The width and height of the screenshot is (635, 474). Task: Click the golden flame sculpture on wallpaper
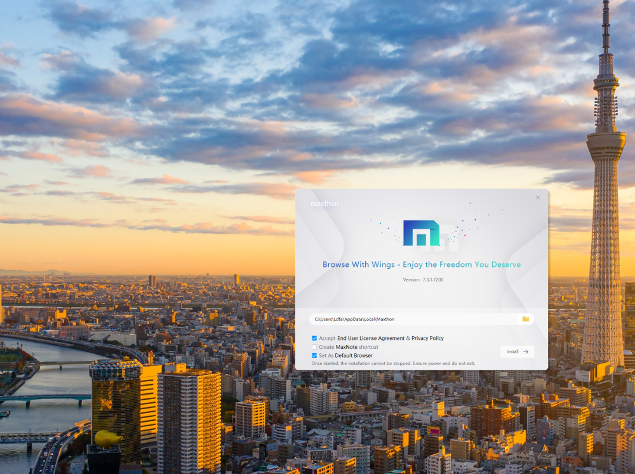109,437
